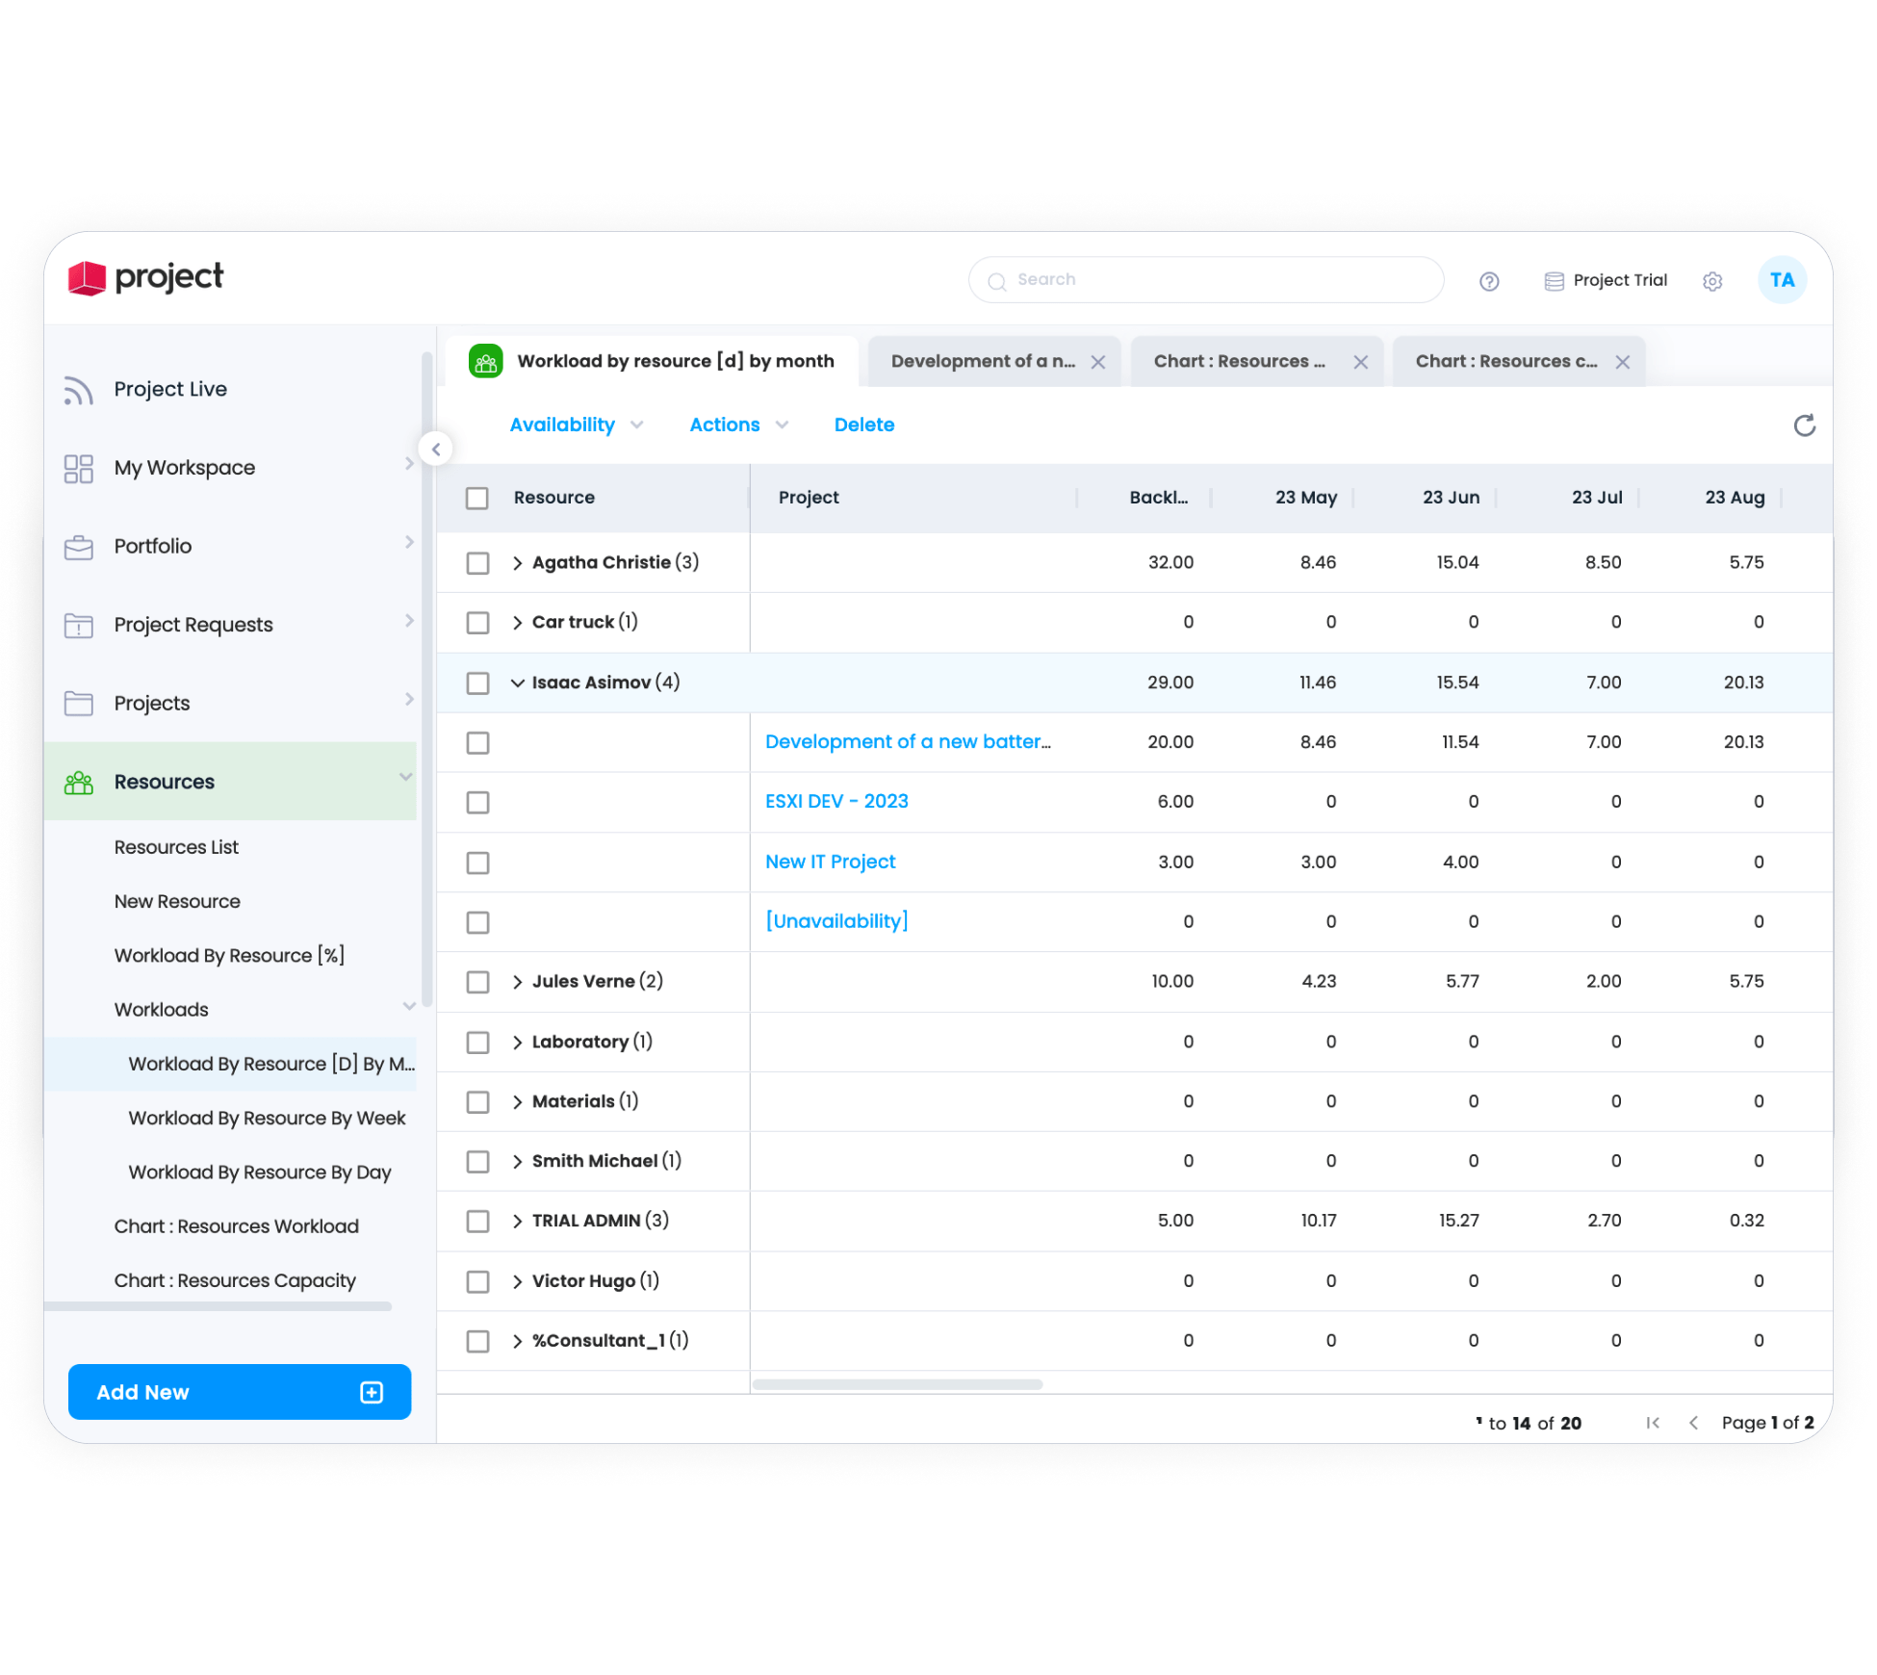Viewport: 1877px width, 1675px height.
Task: Click the TA user avatar
Action: 1781,280
